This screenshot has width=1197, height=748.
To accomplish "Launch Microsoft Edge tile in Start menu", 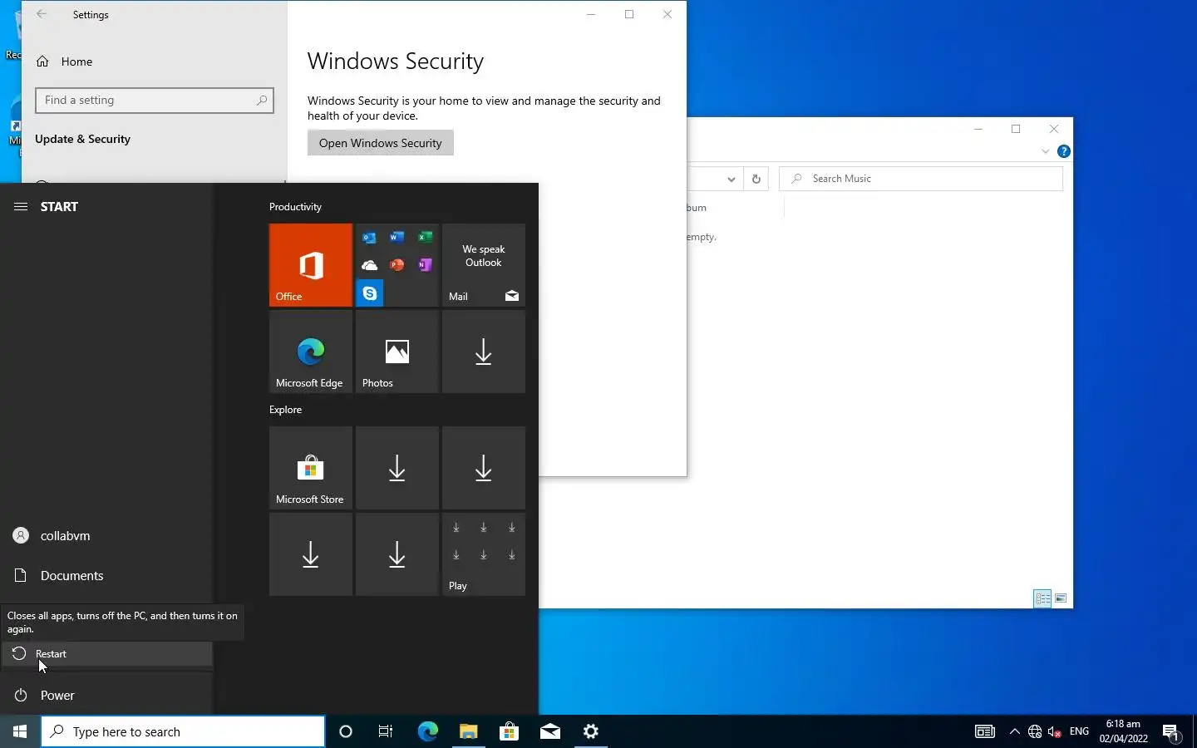I will click(x=310, y=352).
